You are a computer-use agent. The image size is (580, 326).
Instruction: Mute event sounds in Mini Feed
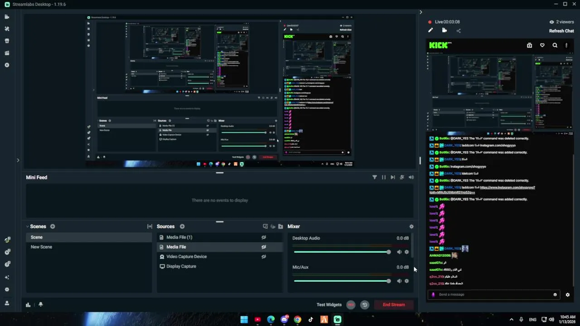coord(411,177)
